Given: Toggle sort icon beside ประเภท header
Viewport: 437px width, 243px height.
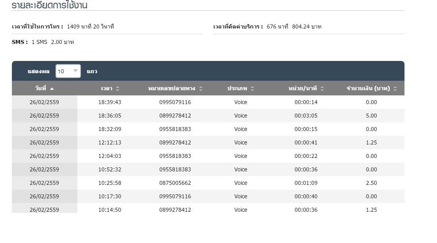Looking at the screenshot, I should 252,89.
